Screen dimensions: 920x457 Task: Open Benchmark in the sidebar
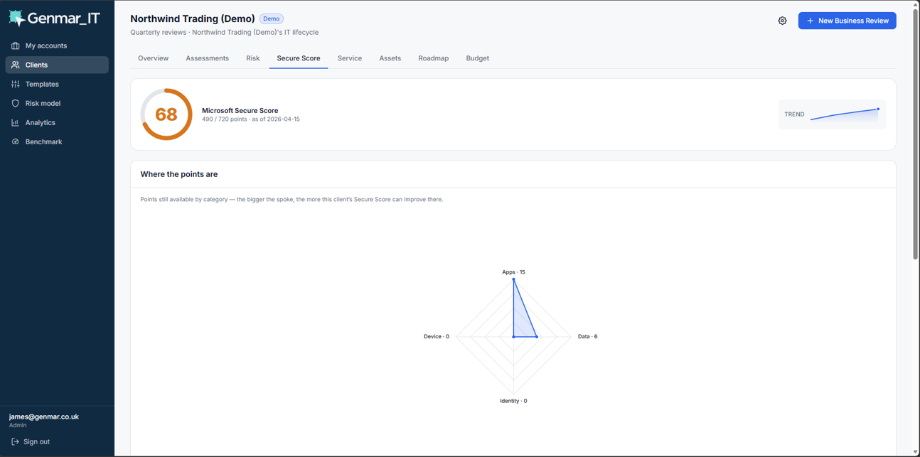57,141
